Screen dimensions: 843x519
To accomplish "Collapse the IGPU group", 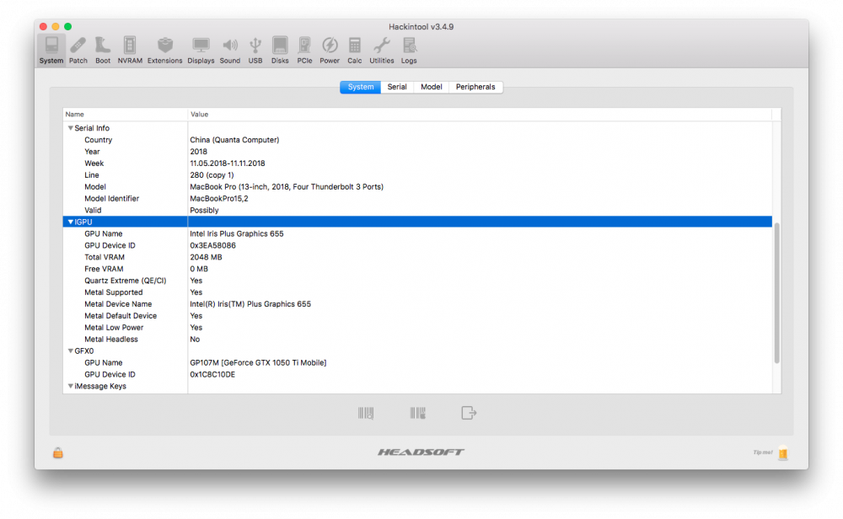I will (x=71, y=222).
